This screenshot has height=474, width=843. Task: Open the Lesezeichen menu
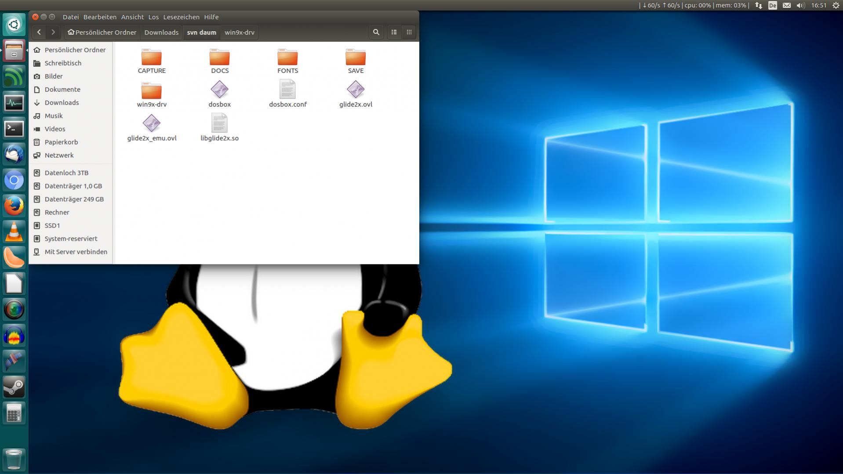[x=181, y=17]
